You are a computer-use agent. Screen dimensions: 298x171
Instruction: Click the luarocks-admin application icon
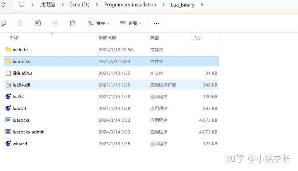(x=8, y=132)
